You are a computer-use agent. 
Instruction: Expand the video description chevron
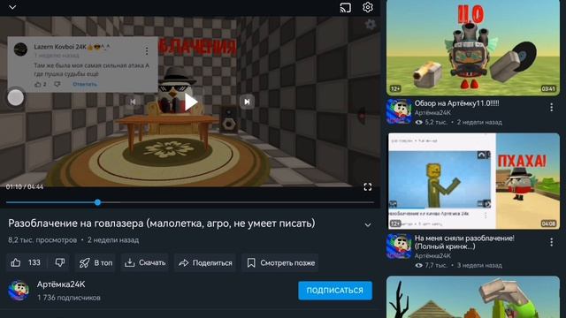[x=368, y=225]
